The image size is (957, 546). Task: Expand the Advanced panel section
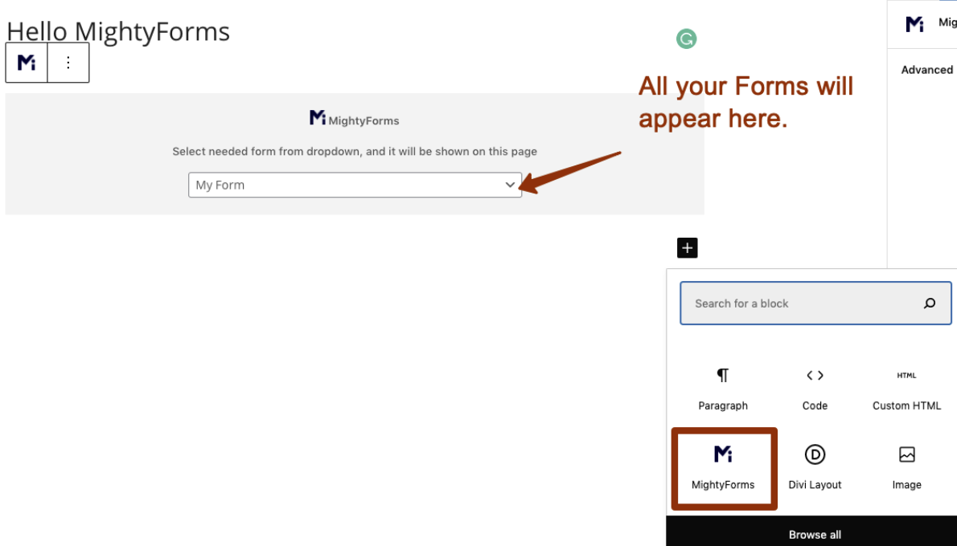pos(926,70)
